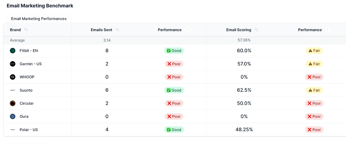Click the 48.25% score for Polar

click(x=244, y=130)
